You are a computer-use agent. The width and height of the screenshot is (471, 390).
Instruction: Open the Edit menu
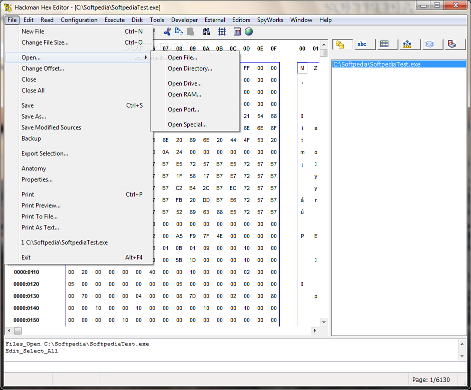(29, 20)
